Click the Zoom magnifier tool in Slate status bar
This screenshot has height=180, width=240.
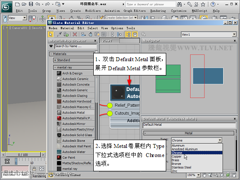210,175
